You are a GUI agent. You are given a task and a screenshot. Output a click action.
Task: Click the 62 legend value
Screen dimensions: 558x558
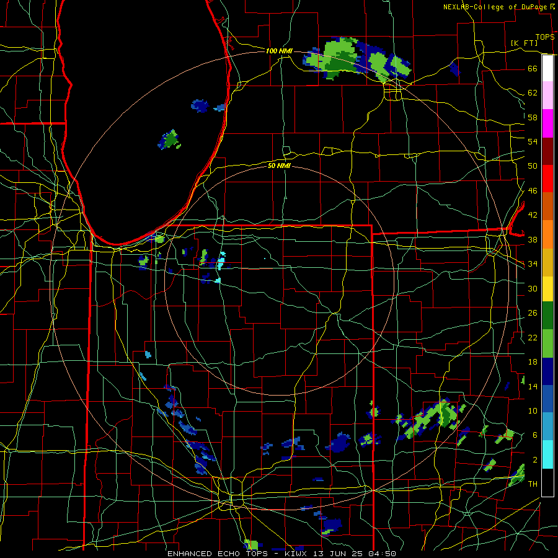point(533,93)
